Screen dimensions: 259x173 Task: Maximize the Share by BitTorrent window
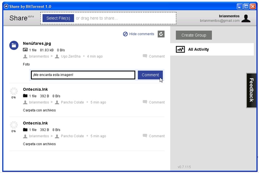[x=246, y=7]
